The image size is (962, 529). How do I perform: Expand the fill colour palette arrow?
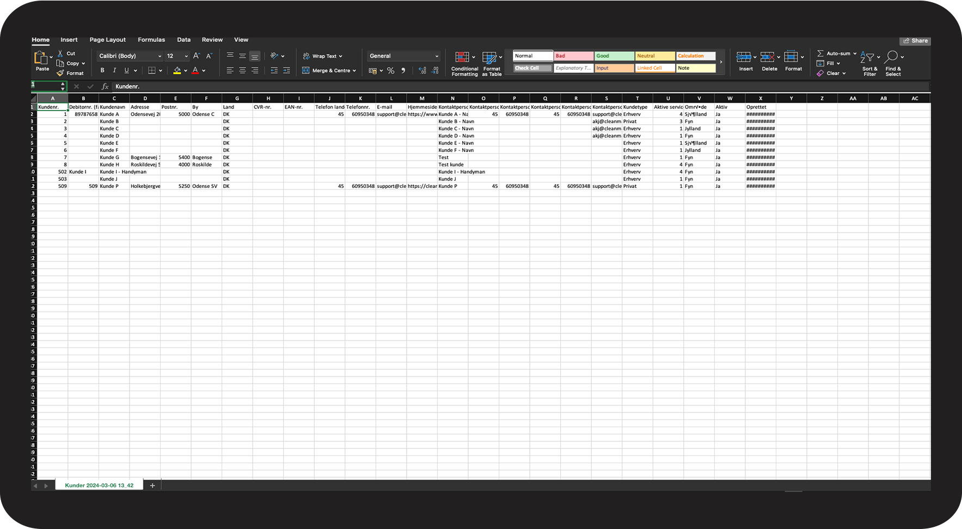(186, 71)
